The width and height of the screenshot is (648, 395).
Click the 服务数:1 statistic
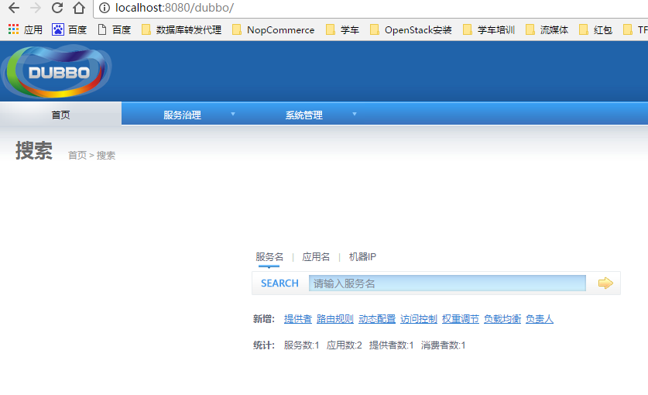pyautogui.click(x=301, y=345)
